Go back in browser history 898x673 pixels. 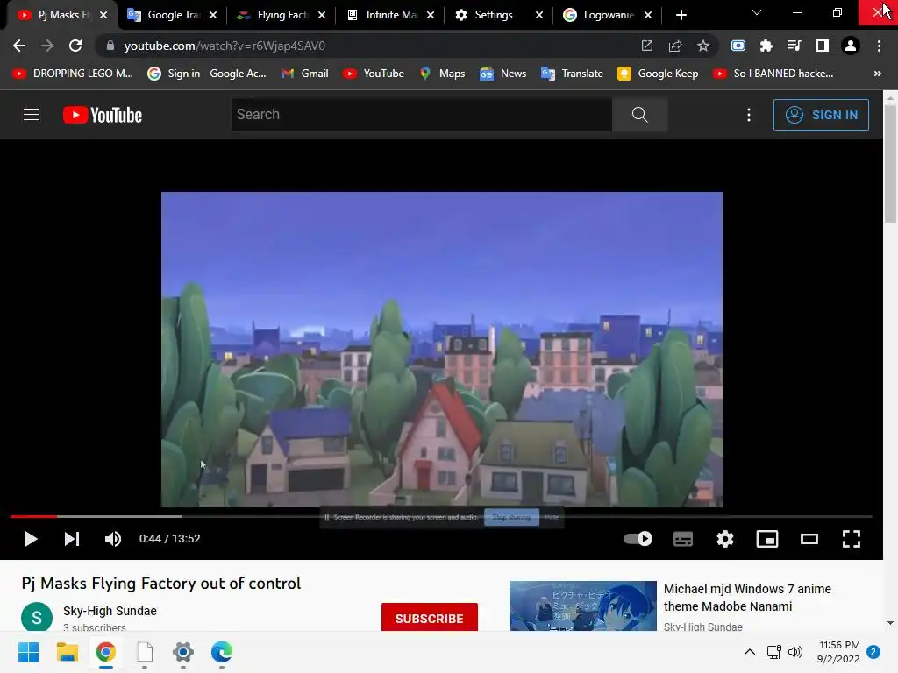19,46
